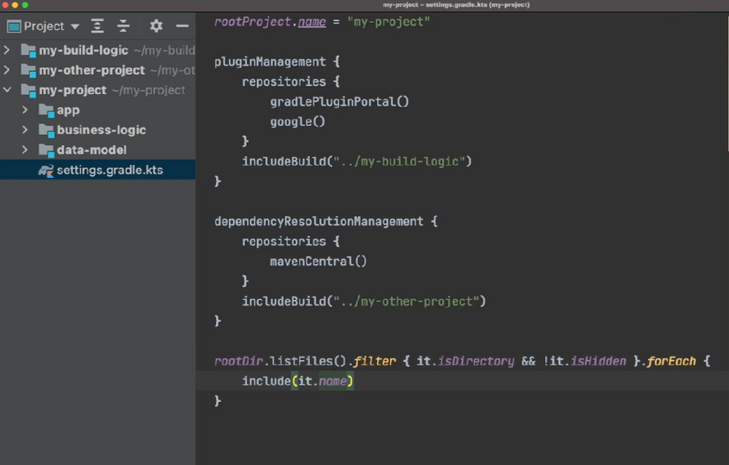The width and height of the screenshot is (729, 465).
Task: Click the my-build-logic folder icon
Action: [x=28, y=50]
